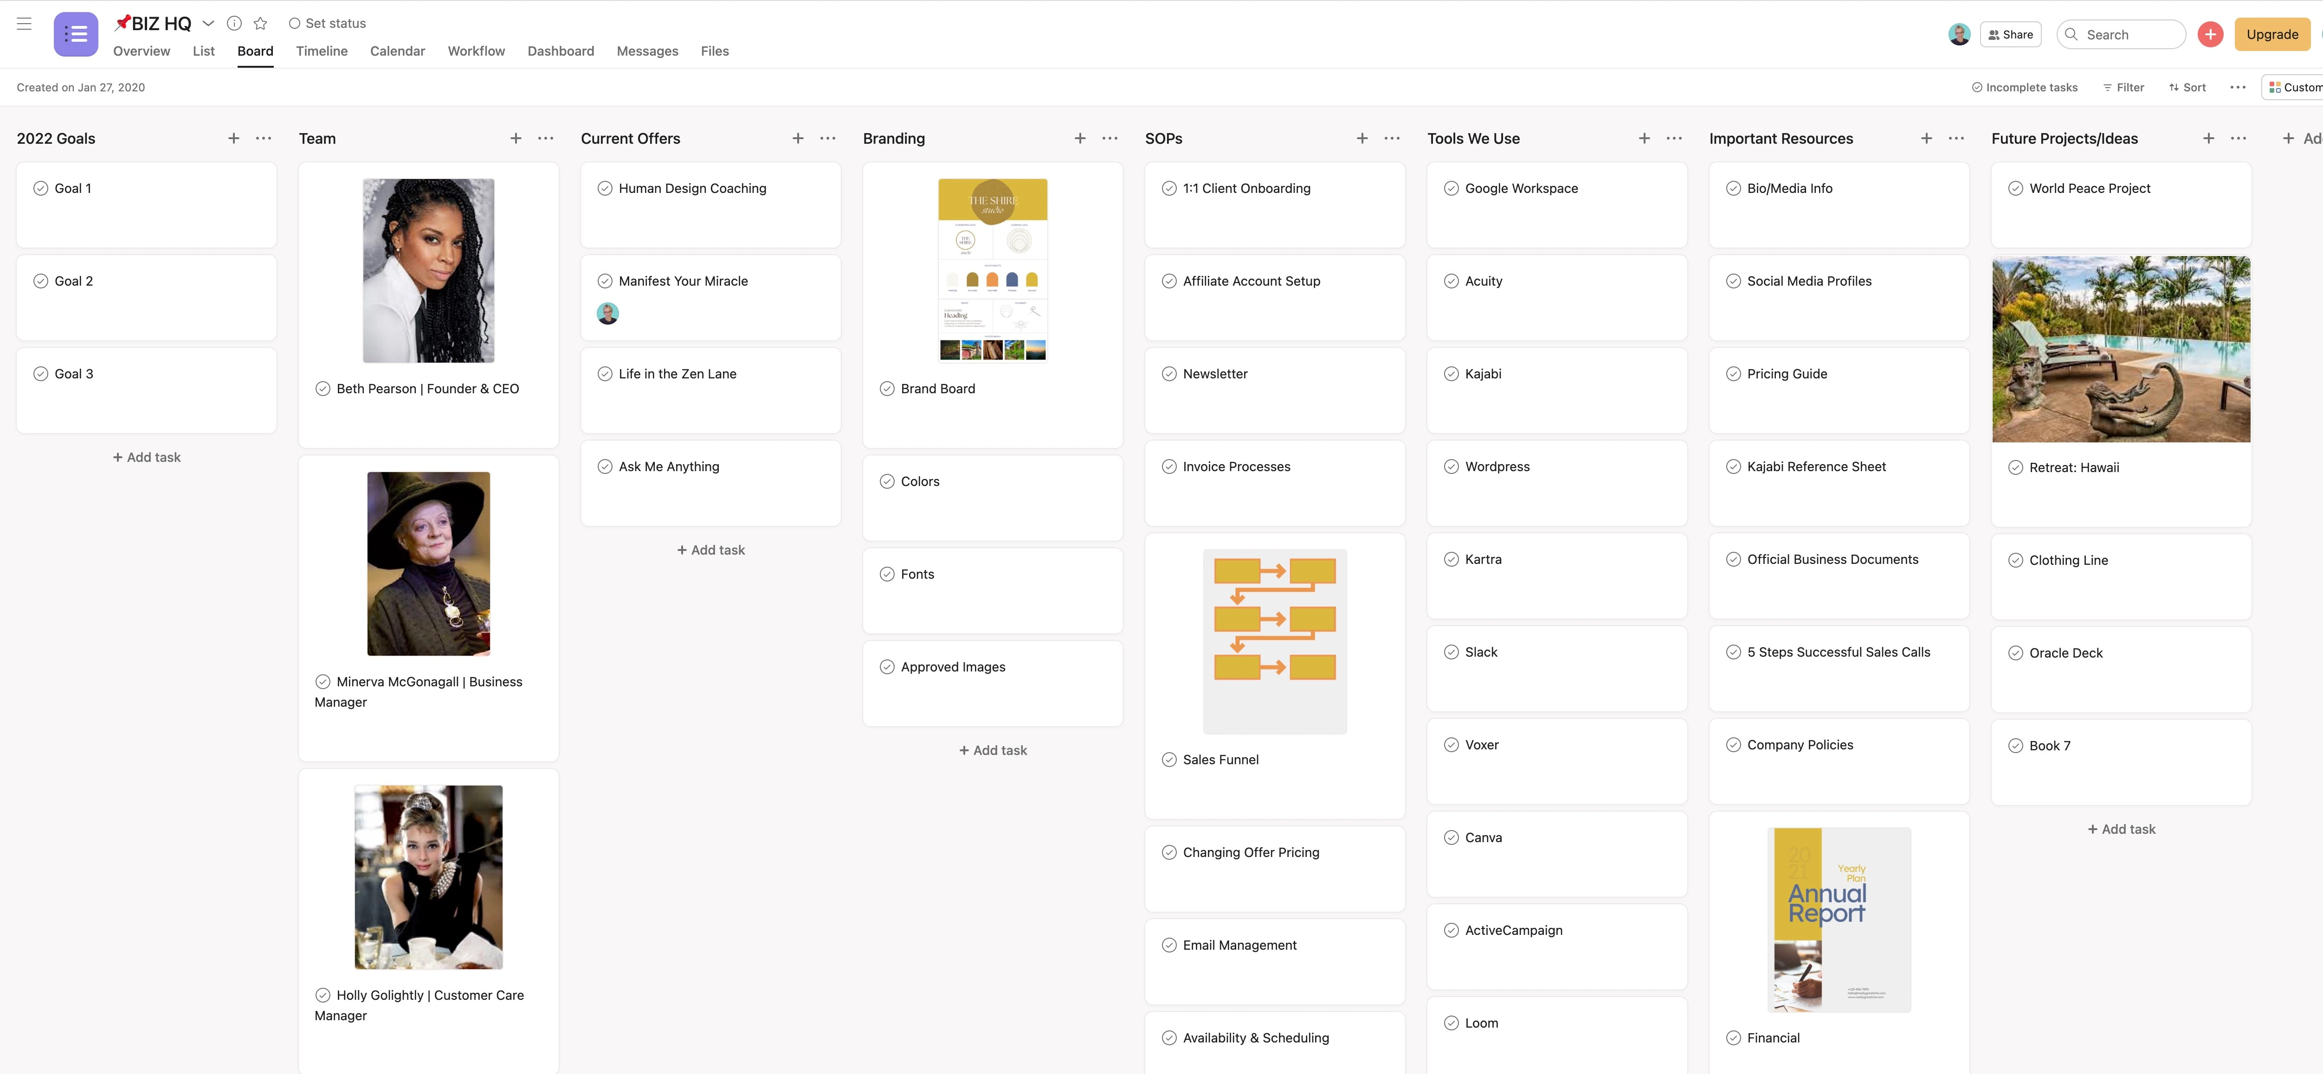Switch to the Timeline tab
The width and height of the screenshot is (2323, 1074).
321,51
